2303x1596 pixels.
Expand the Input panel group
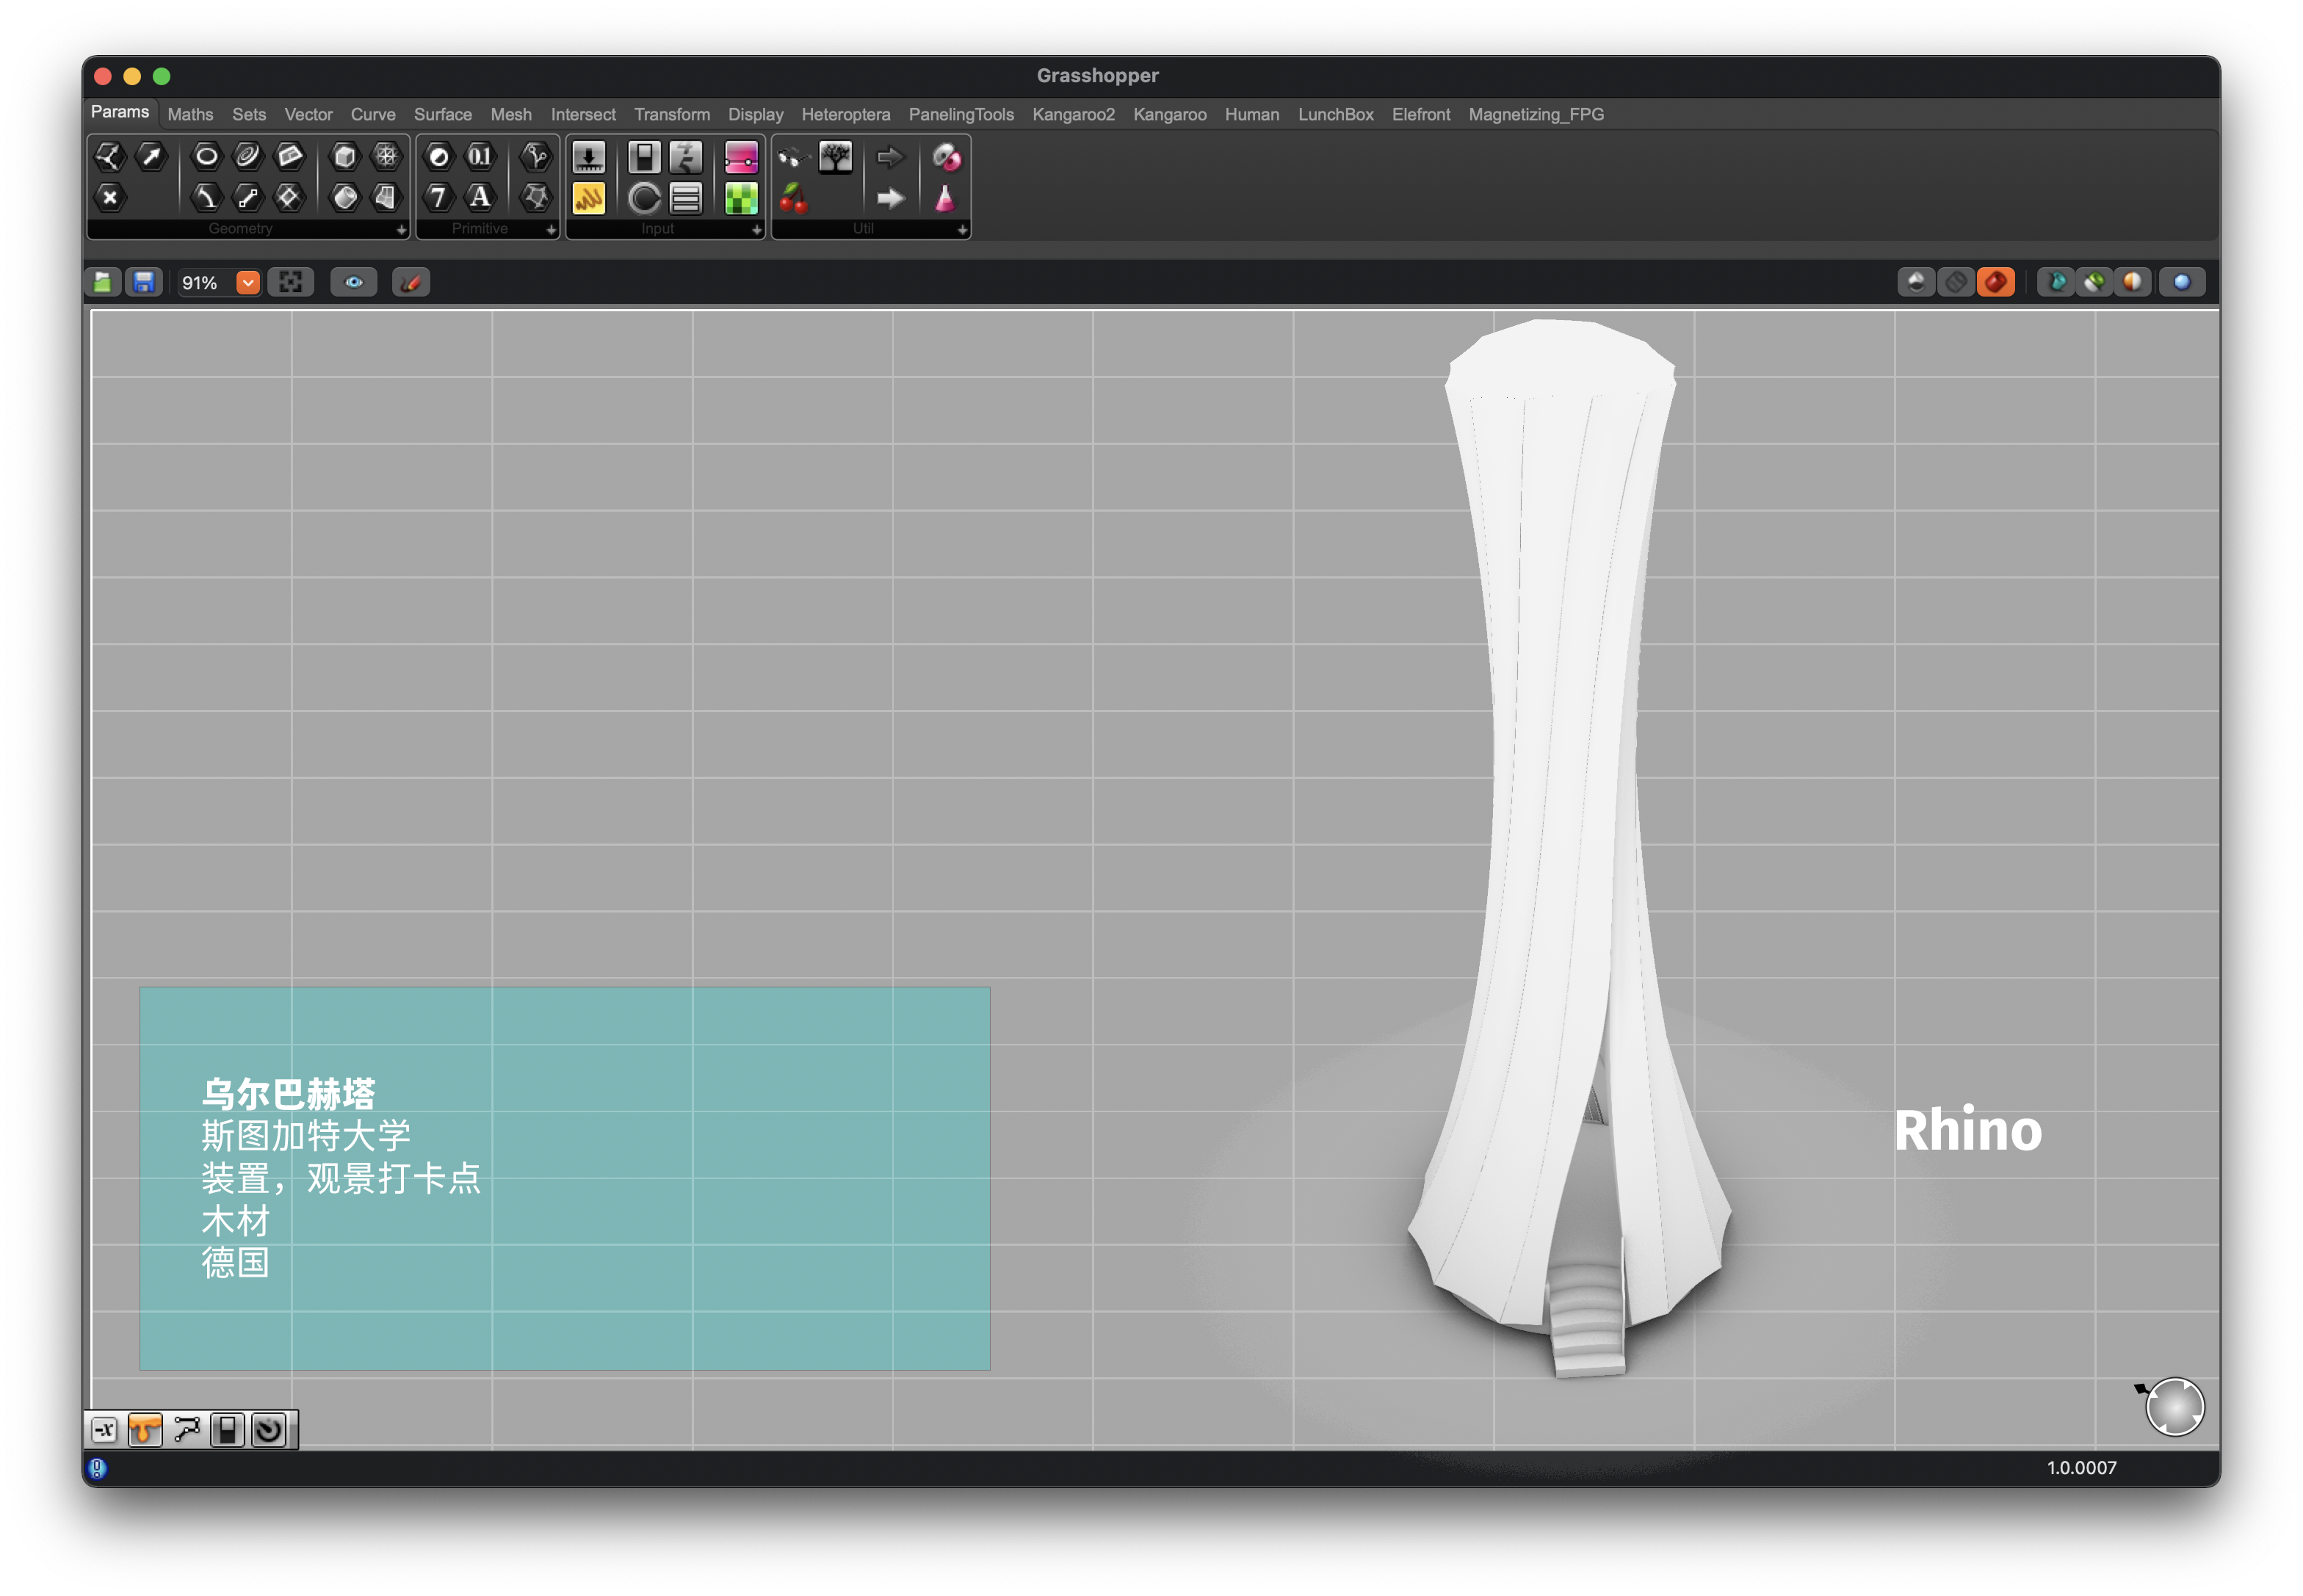pyautogui.click(x=756, y=230)
